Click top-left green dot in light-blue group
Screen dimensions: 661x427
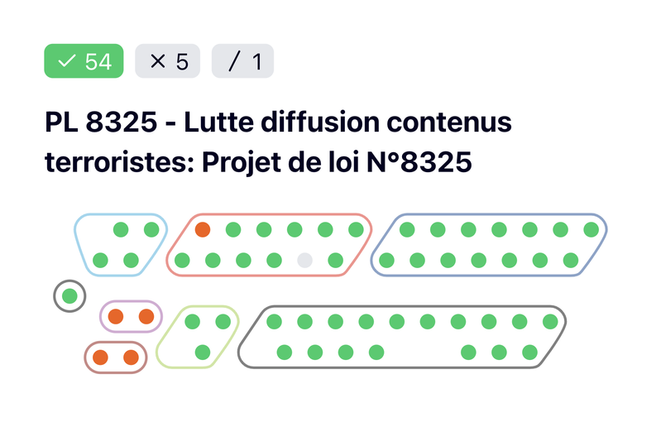(121, 230)
